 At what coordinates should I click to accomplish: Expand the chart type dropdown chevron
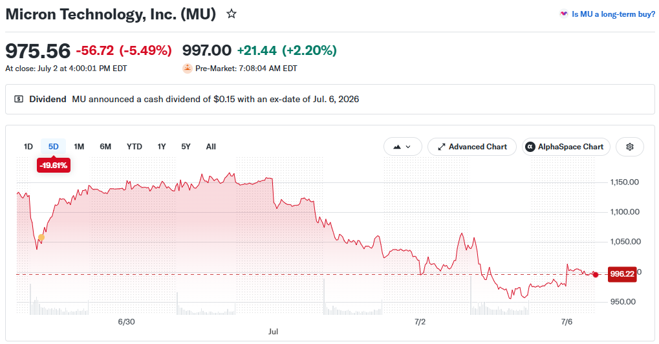click(408, 147)
